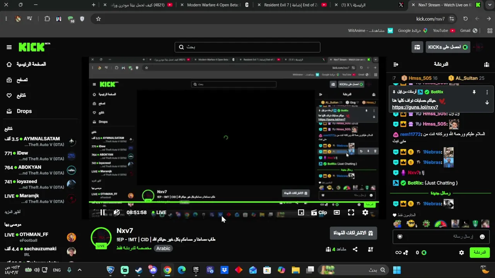Open chat settings gear below the message box
This screenshot has height=278, width=495.
pos(461,253)
